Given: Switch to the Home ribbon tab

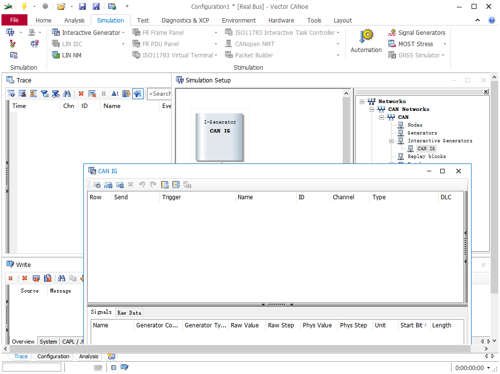Looking at the screenshot, I should 43,21.
